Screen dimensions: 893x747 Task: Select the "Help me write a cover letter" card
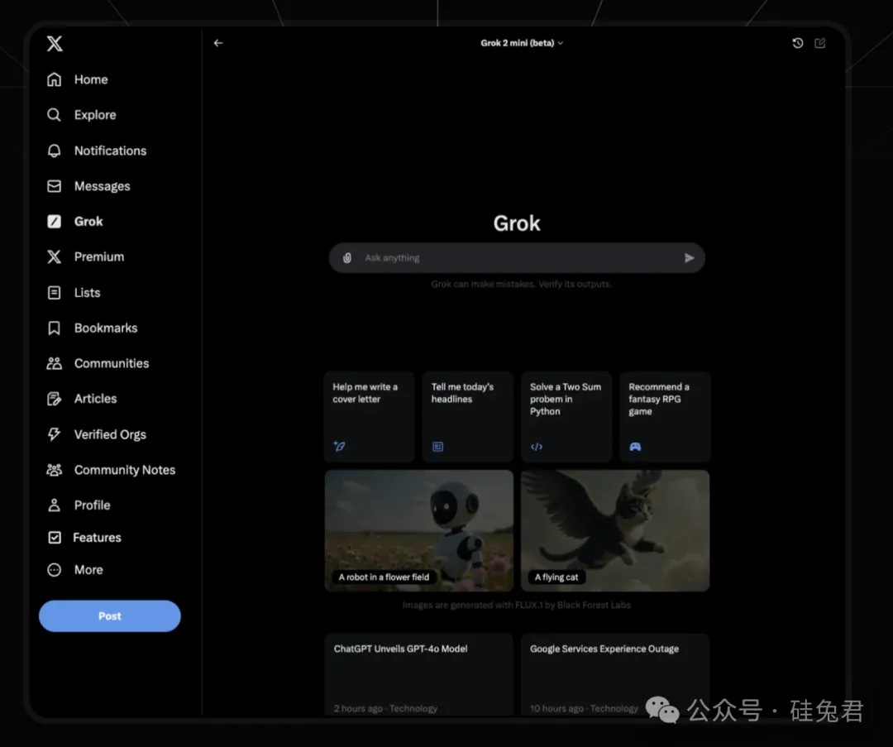pyautogui.click(x=369, y=416)
